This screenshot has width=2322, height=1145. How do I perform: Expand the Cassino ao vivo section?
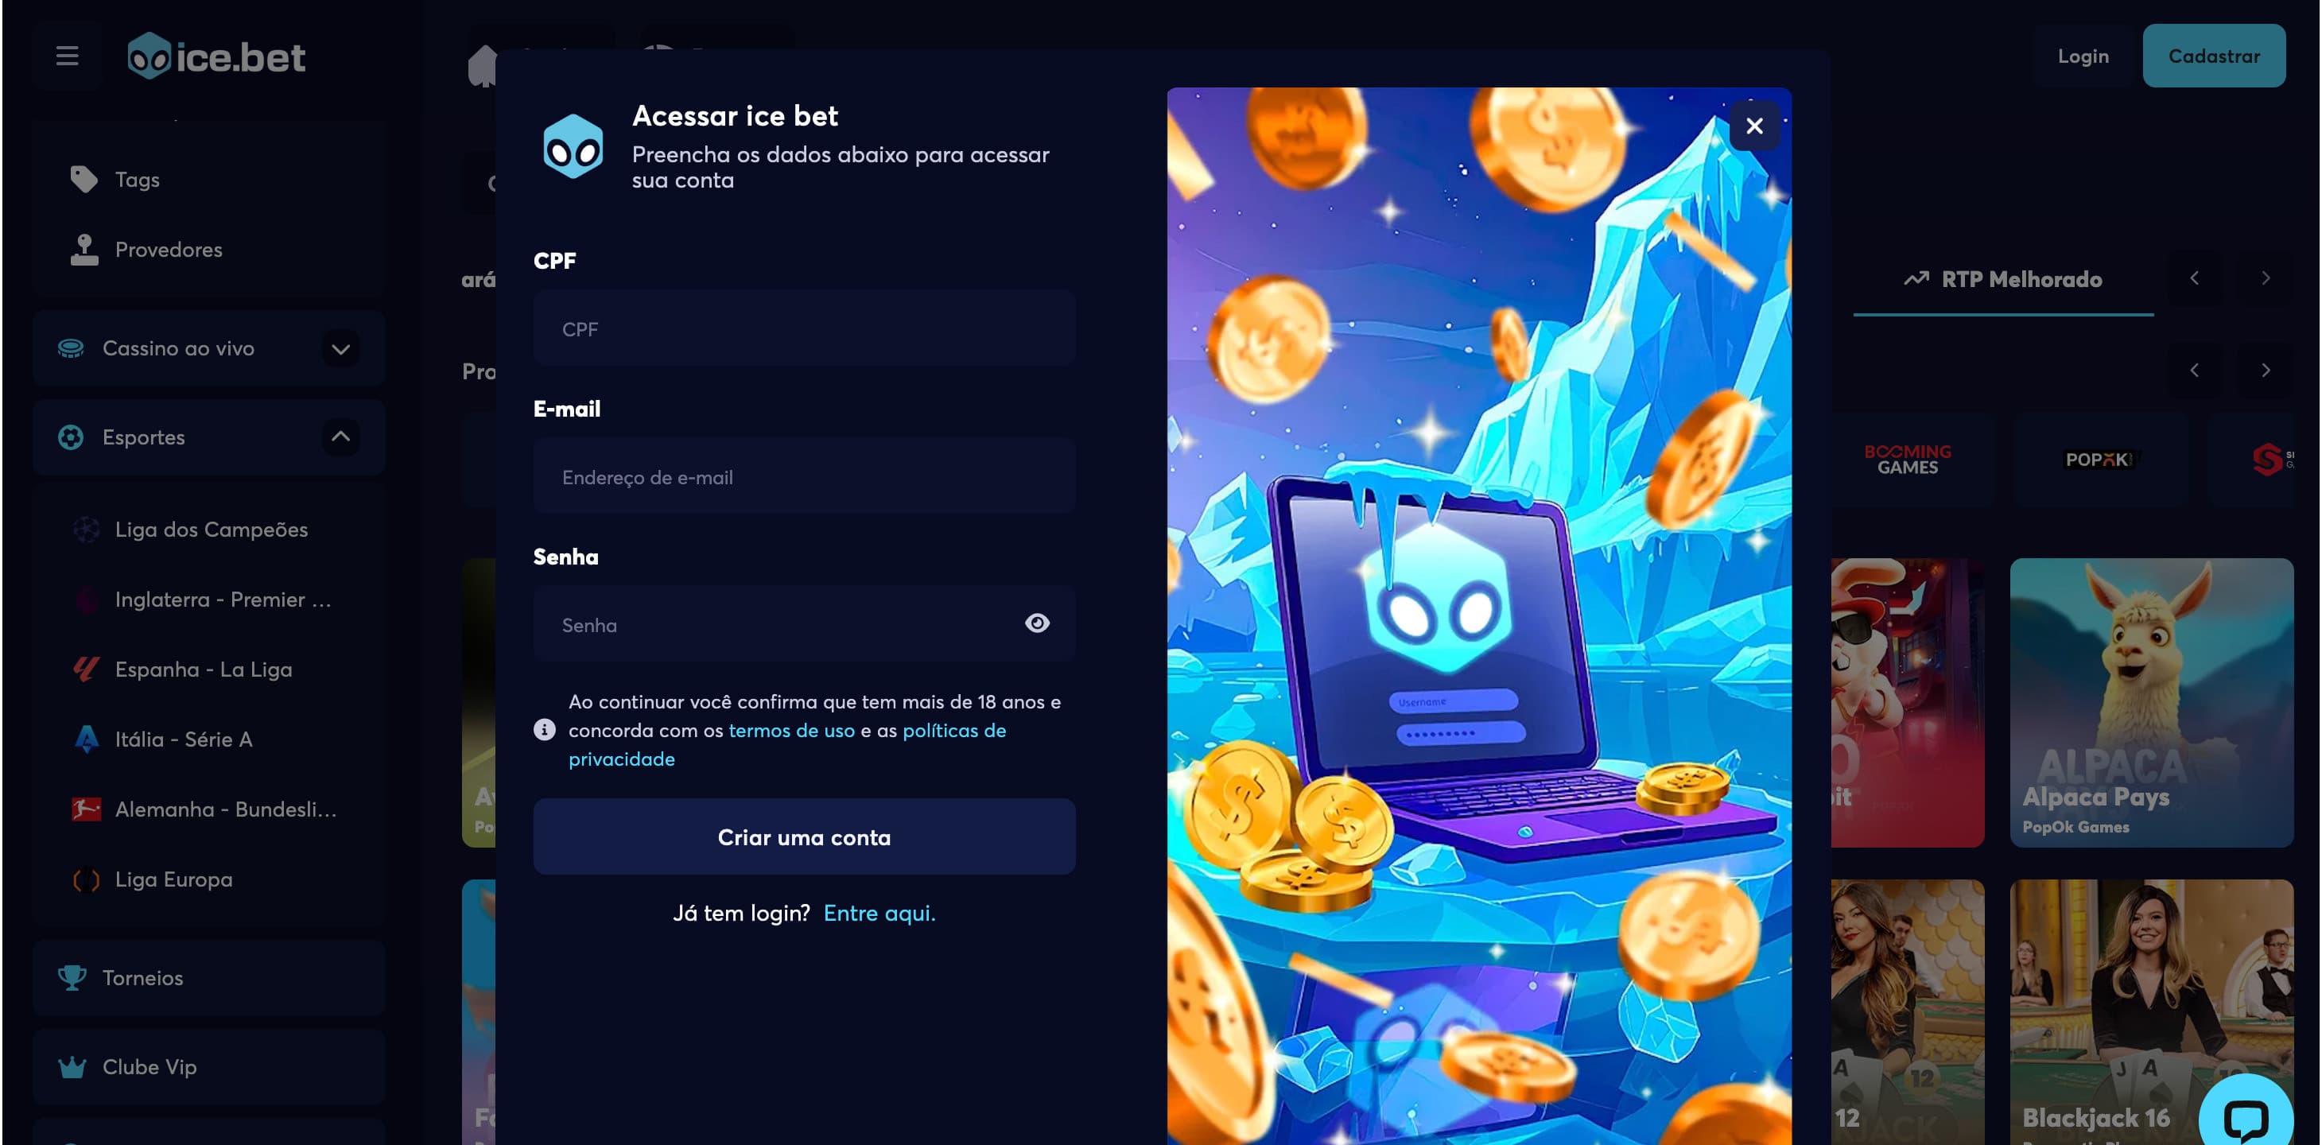(x=340, y=349)
